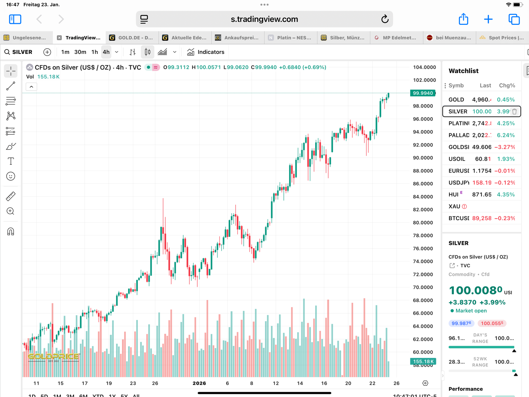Expand the timeframe interval dropdown
Screen dimensions: 529x397
[x=116, y=52]
